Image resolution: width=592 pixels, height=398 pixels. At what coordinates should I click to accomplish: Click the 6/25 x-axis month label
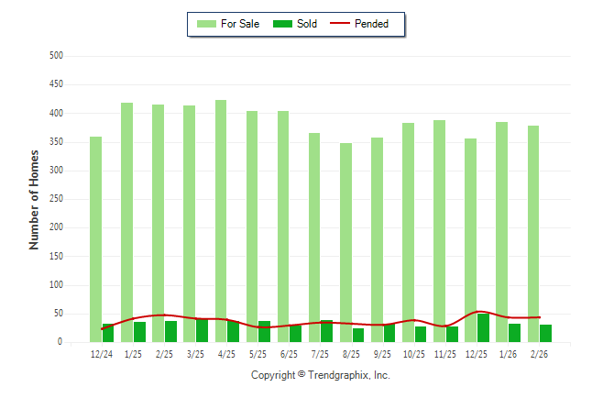click(289, 354)
